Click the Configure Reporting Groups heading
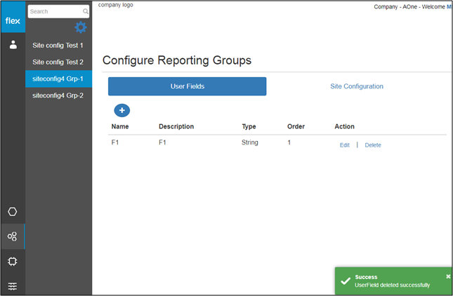 tap(177, 60)
